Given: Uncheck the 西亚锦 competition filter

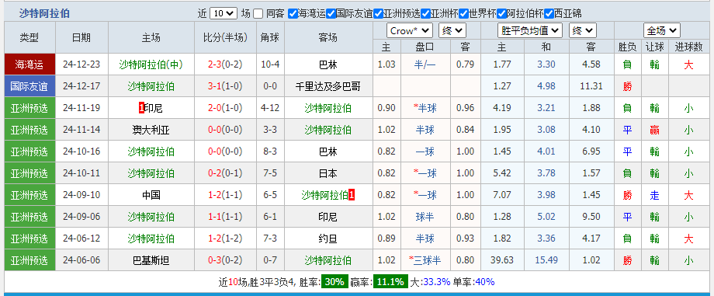Looking at the screenshot, I should (x=549, y=14).
